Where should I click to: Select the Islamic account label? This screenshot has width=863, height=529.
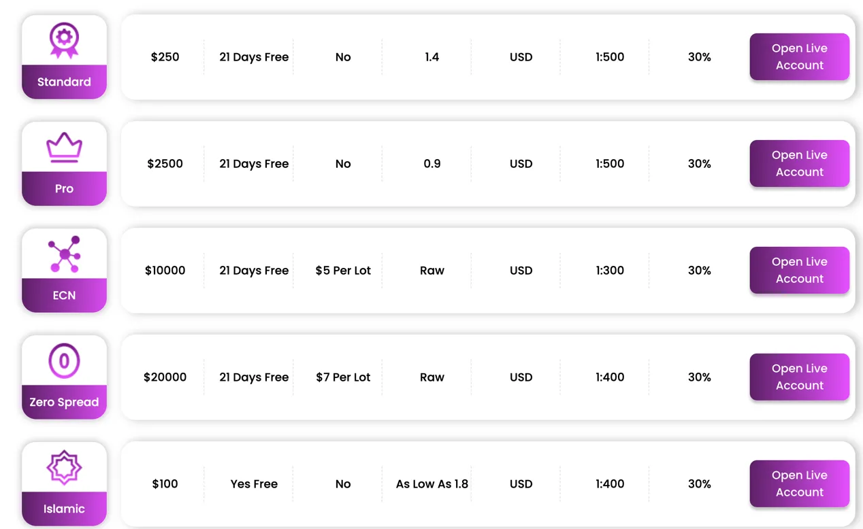click(64, 509)
